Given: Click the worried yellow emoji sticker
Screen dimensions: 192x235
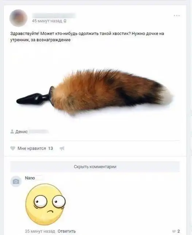Looking at the screenshot, I should point(46,204).
